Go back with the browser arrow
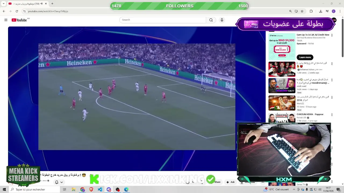The width and height of the screenshot is (344, 193). (x=4, y=11)
